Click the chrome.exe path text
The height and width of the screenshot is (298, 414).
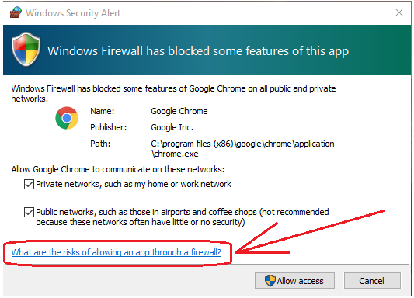point(242,149)
